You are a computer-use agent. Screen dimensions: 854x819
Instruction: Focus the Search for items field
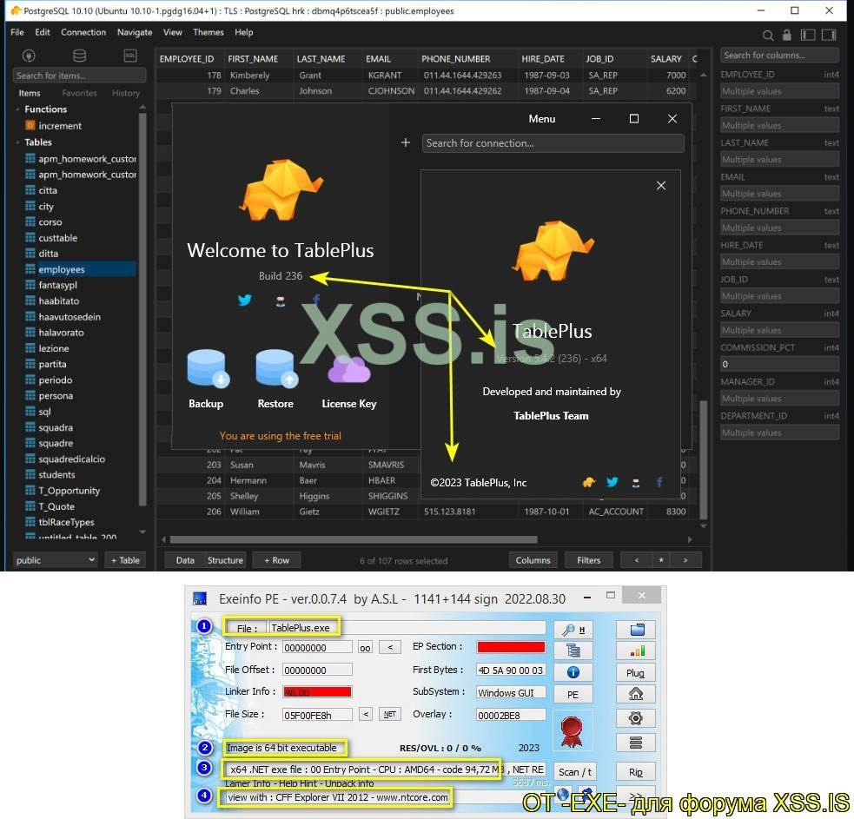(x=79, y=76)
